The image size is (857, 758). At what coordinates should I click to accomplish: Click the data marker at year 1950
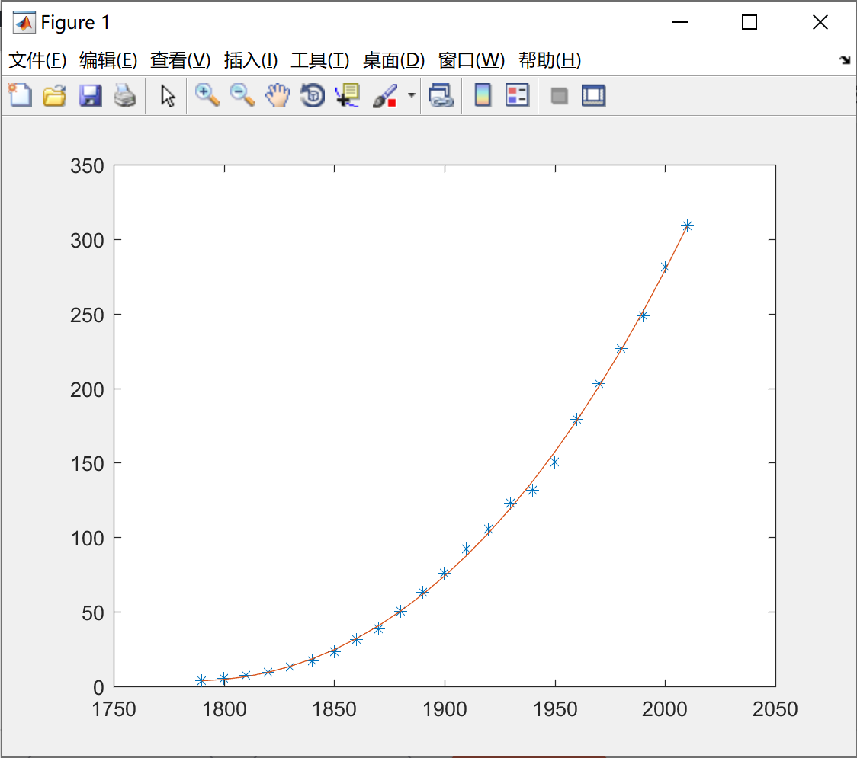(555, 462)
